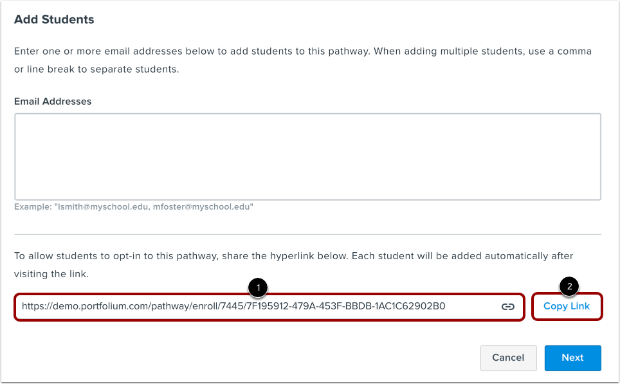Click inside the pathway enrollment URL field

[257, 307]
